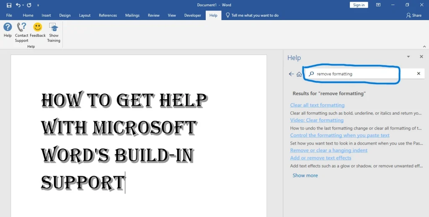Open Control the formatting when you paste text
The height and width of the screenshot is (217, 429).
click(340, 135)
